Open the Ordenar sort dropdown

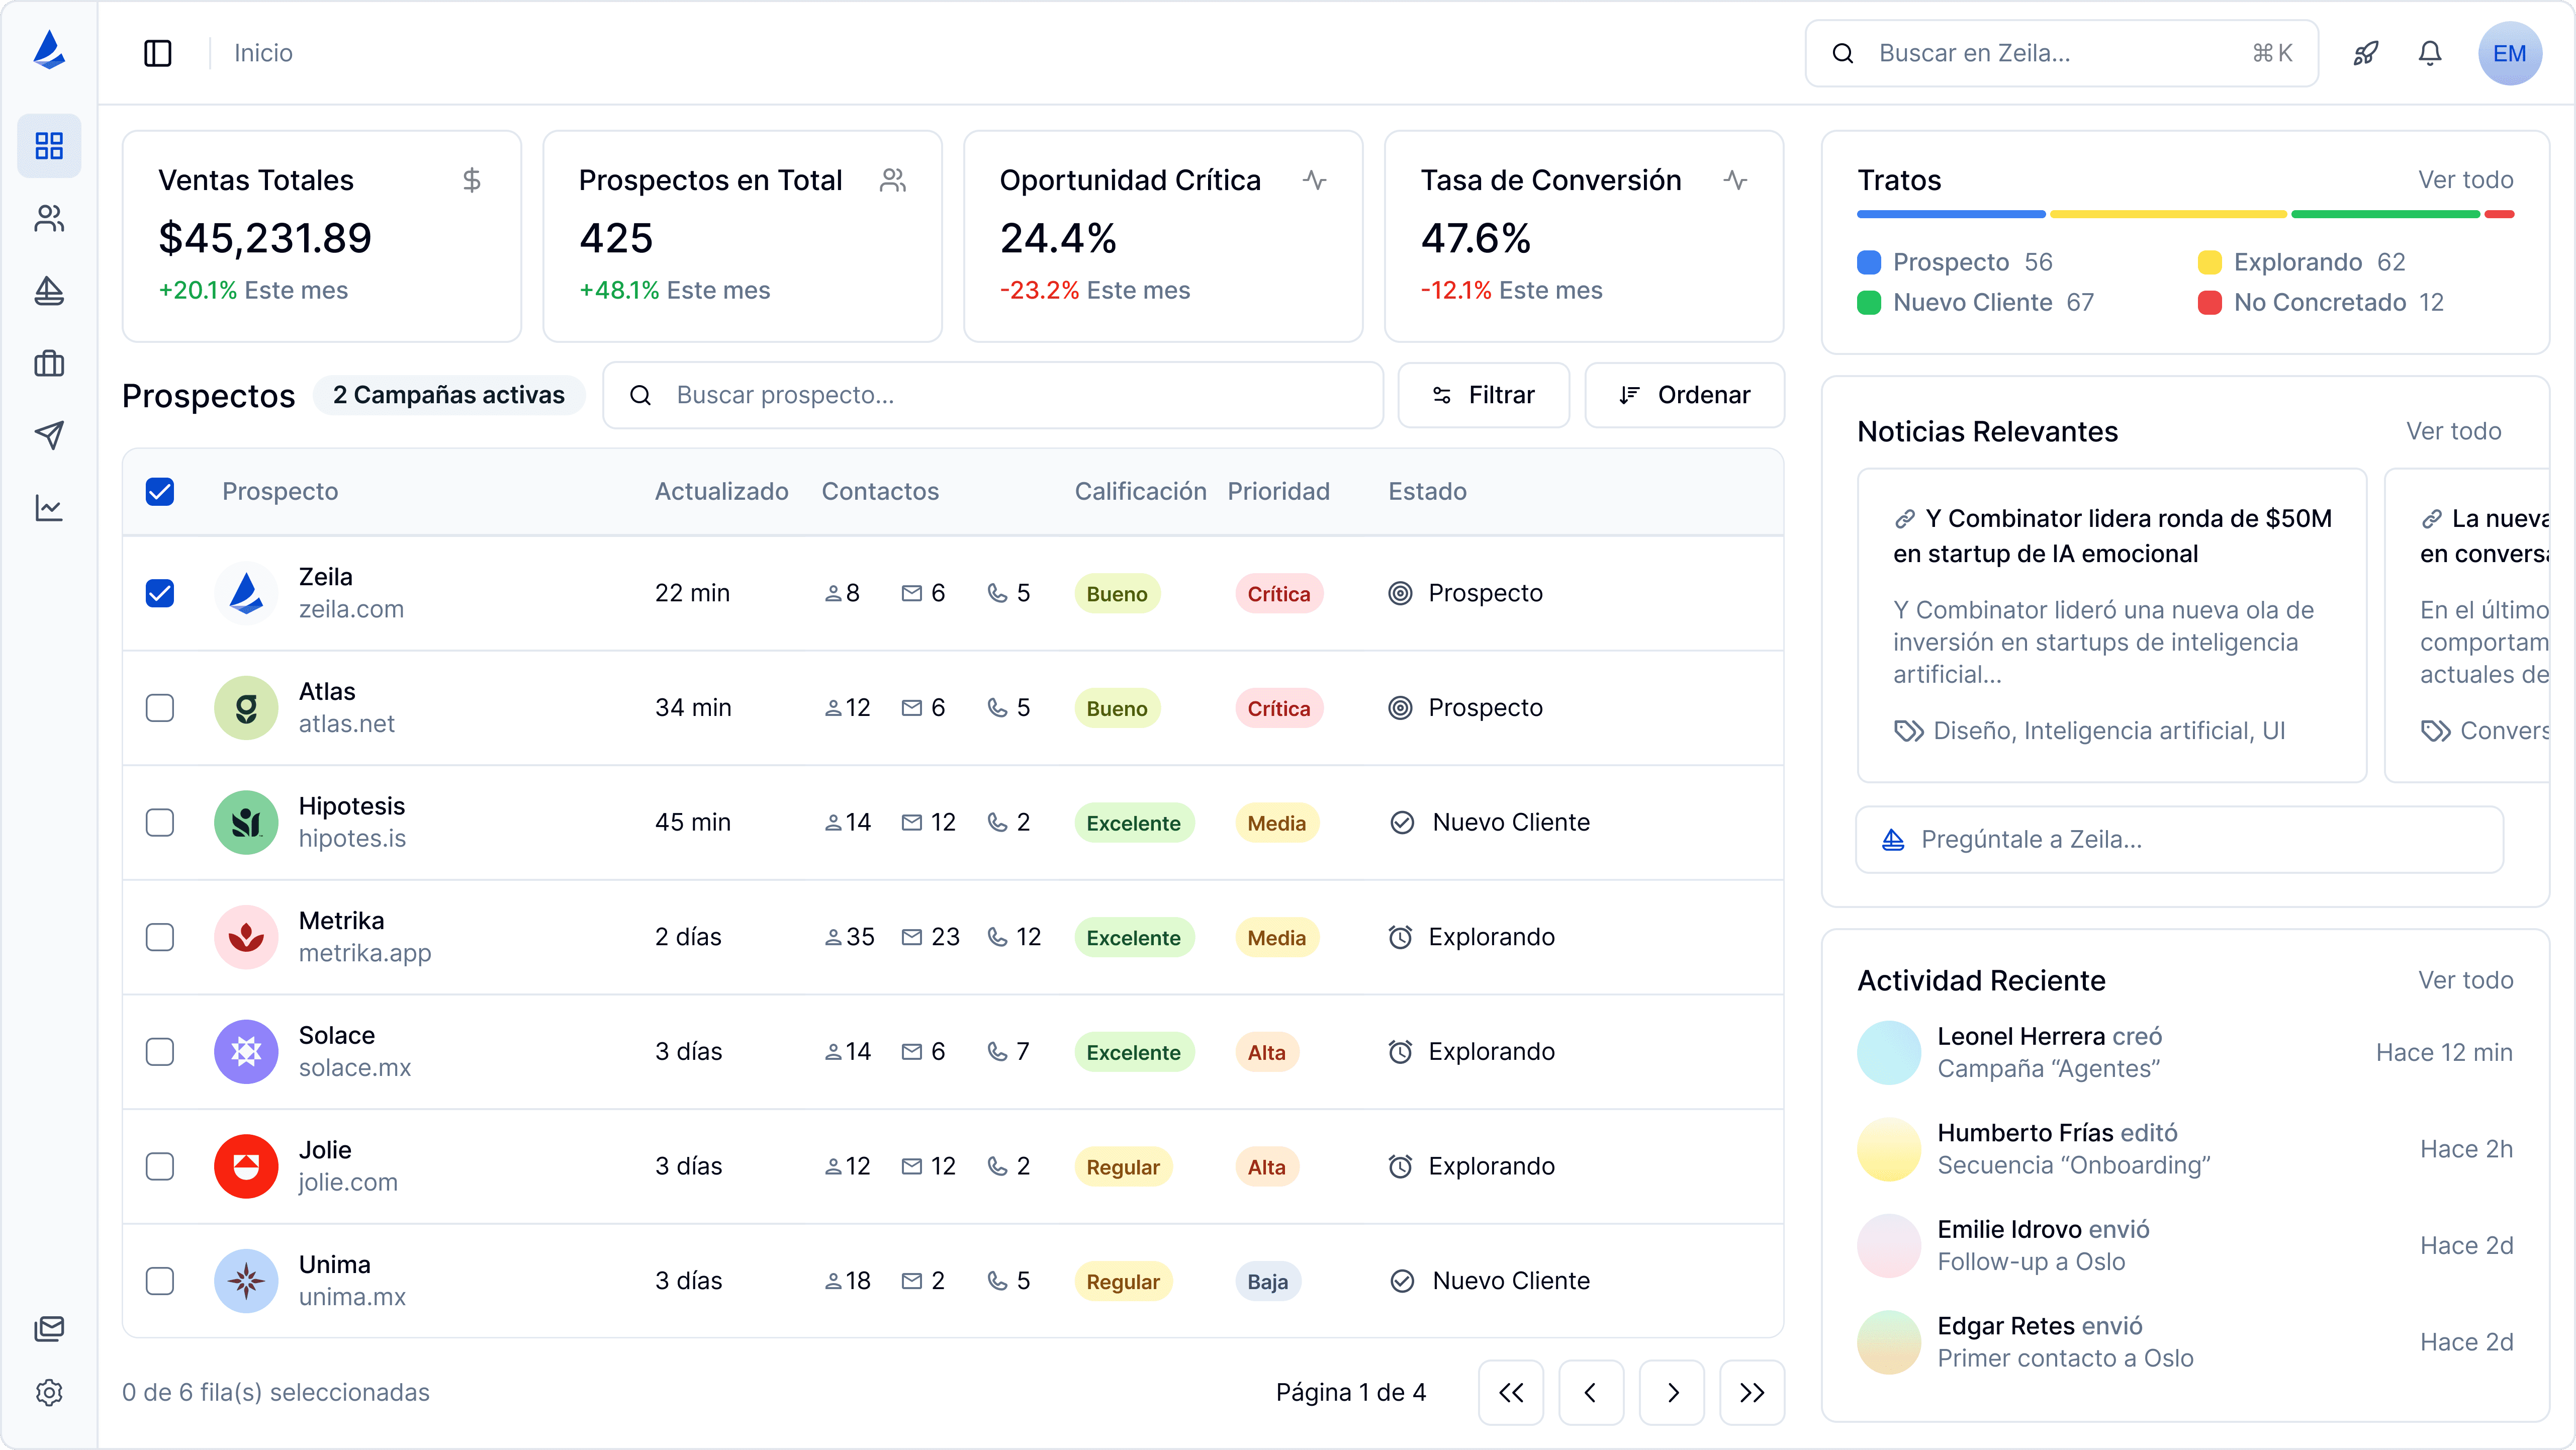(x=1684, y=395)
